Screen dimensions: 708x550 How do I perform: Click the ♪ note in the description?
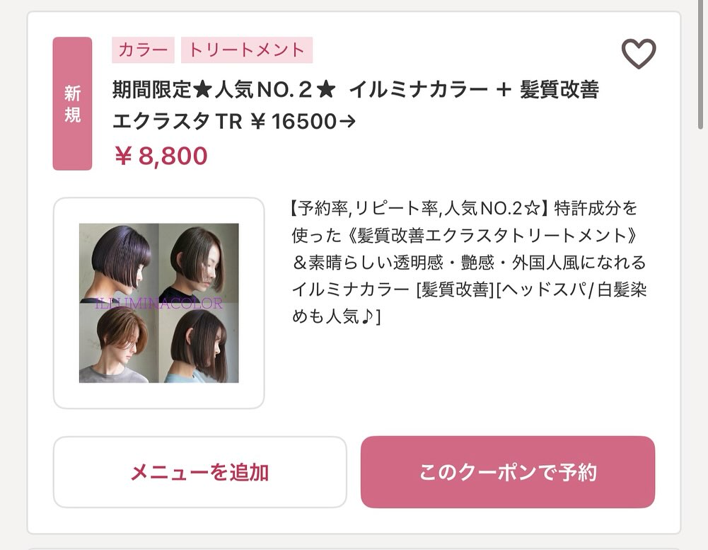[368, 316]
